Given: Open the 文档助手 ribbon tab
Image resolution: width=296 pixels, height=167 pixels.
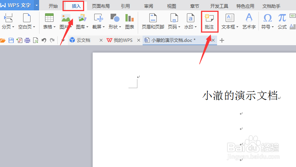Looking at the screenshot, I should pos(271,6).
